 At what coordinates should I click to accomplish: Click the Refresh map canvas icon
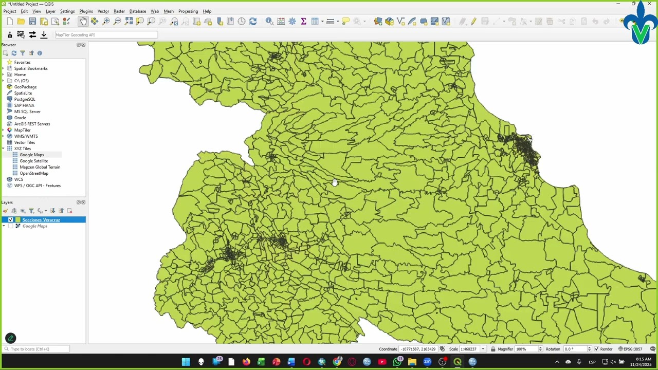click(253, 21)
